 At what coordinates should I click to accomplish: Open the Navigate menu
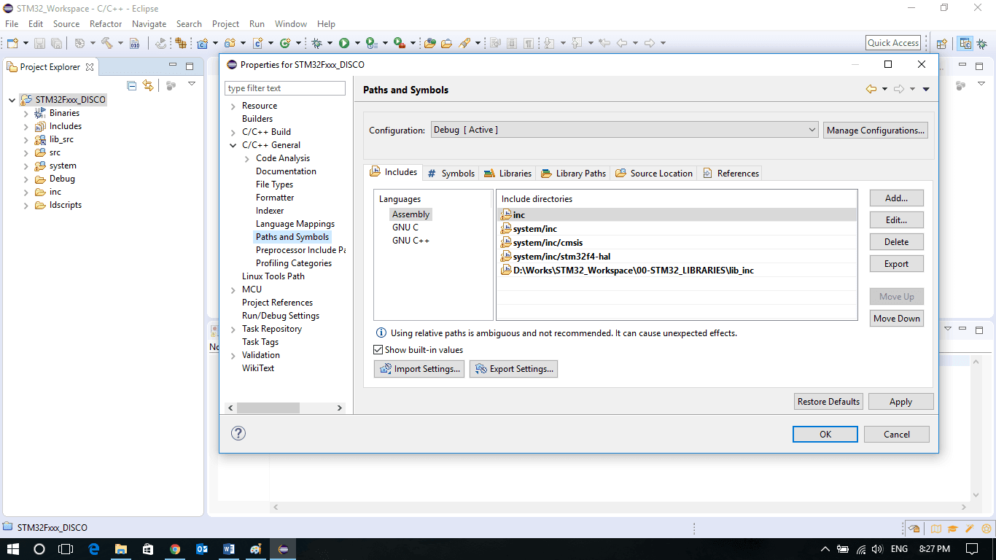(x=149, y=24)
